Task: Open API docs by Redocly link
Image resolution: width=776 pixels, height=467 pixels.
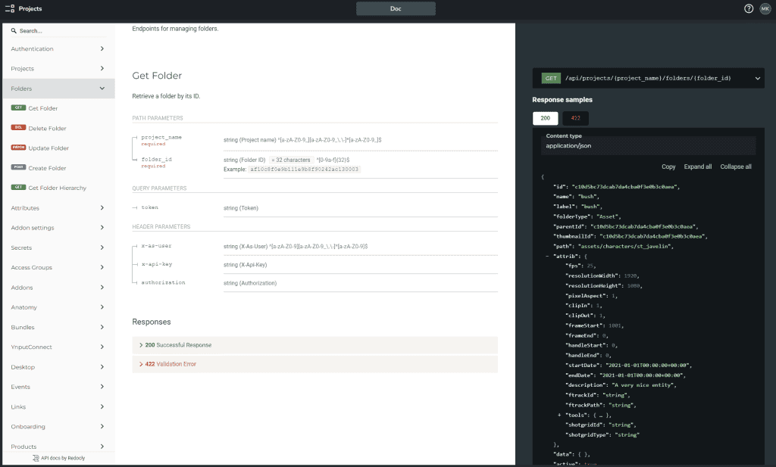Action: (x=59, y=458)
